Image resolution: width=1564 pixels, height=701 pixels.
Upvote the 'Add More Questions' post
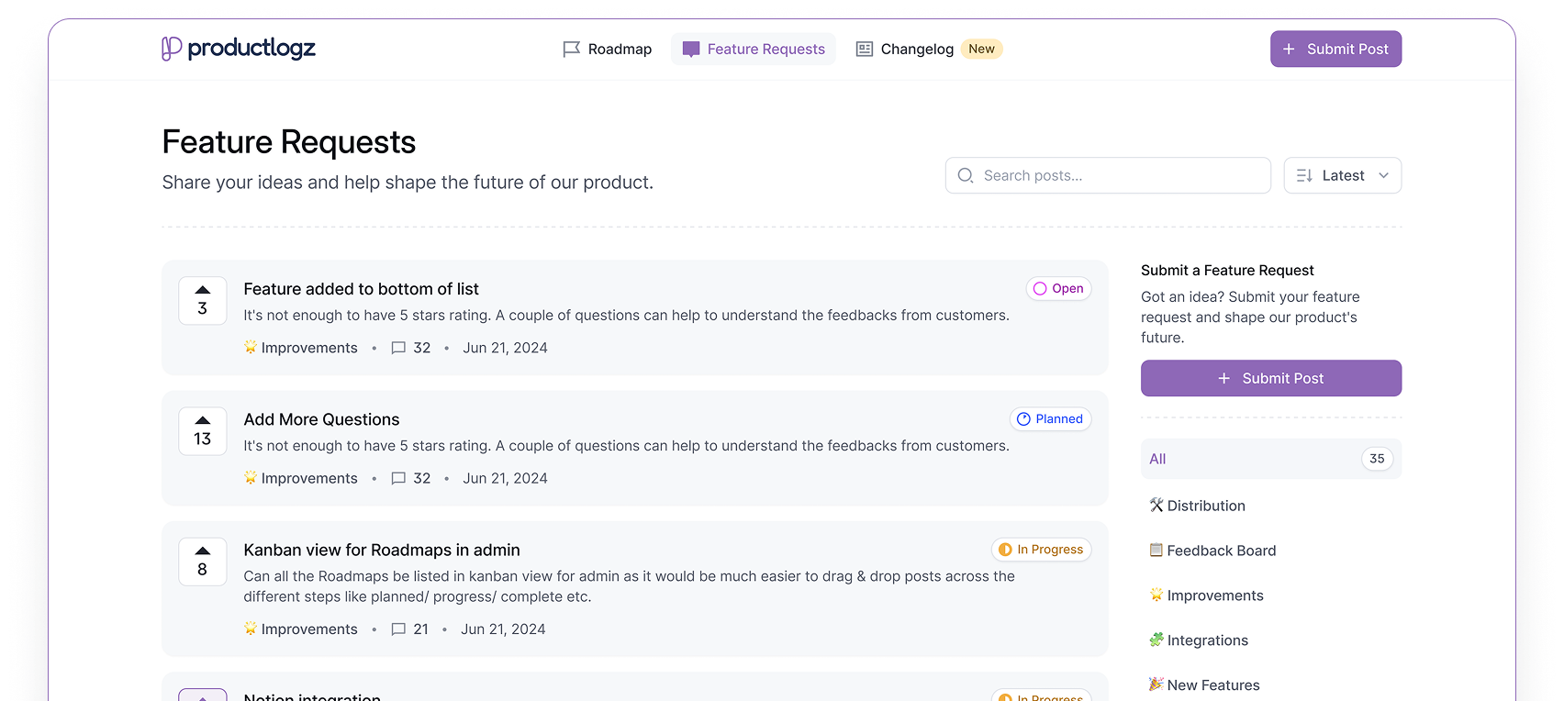[x=203, y=431]
